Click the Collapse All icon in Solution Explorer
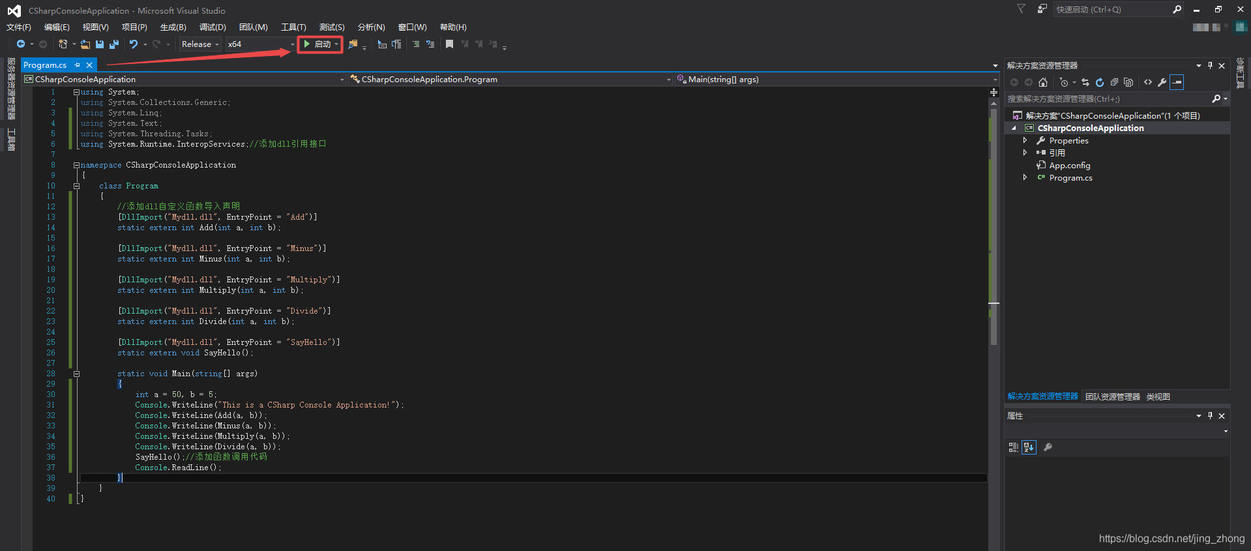The image size is (1251, 551). tap(1114, 82)
